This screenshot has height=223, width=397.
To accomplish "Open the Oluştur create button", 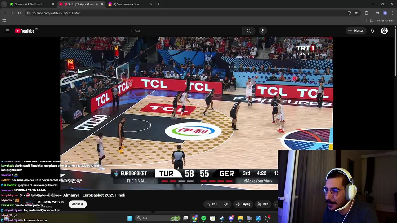I will [355, 31].
